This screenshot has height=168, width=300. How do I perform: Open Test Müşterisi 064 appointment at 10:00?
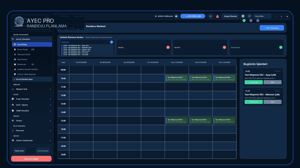(x=201, y=78)
